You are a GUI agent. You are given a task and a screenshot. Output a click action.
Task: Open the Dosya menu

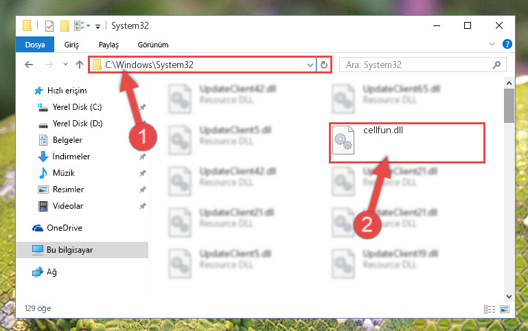35,45
